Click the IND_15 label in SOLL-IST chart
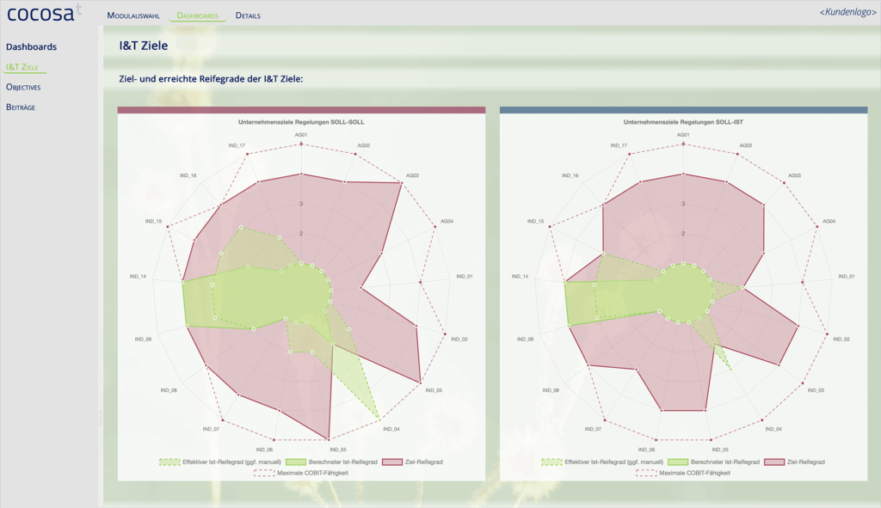The height and width of the screenshot is (508, 881). click(x=535, y=221)
